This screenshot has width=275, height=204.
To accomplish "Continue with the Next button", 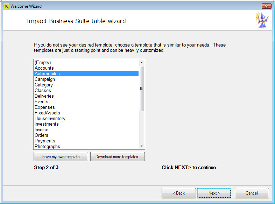I will click(214, 193).
